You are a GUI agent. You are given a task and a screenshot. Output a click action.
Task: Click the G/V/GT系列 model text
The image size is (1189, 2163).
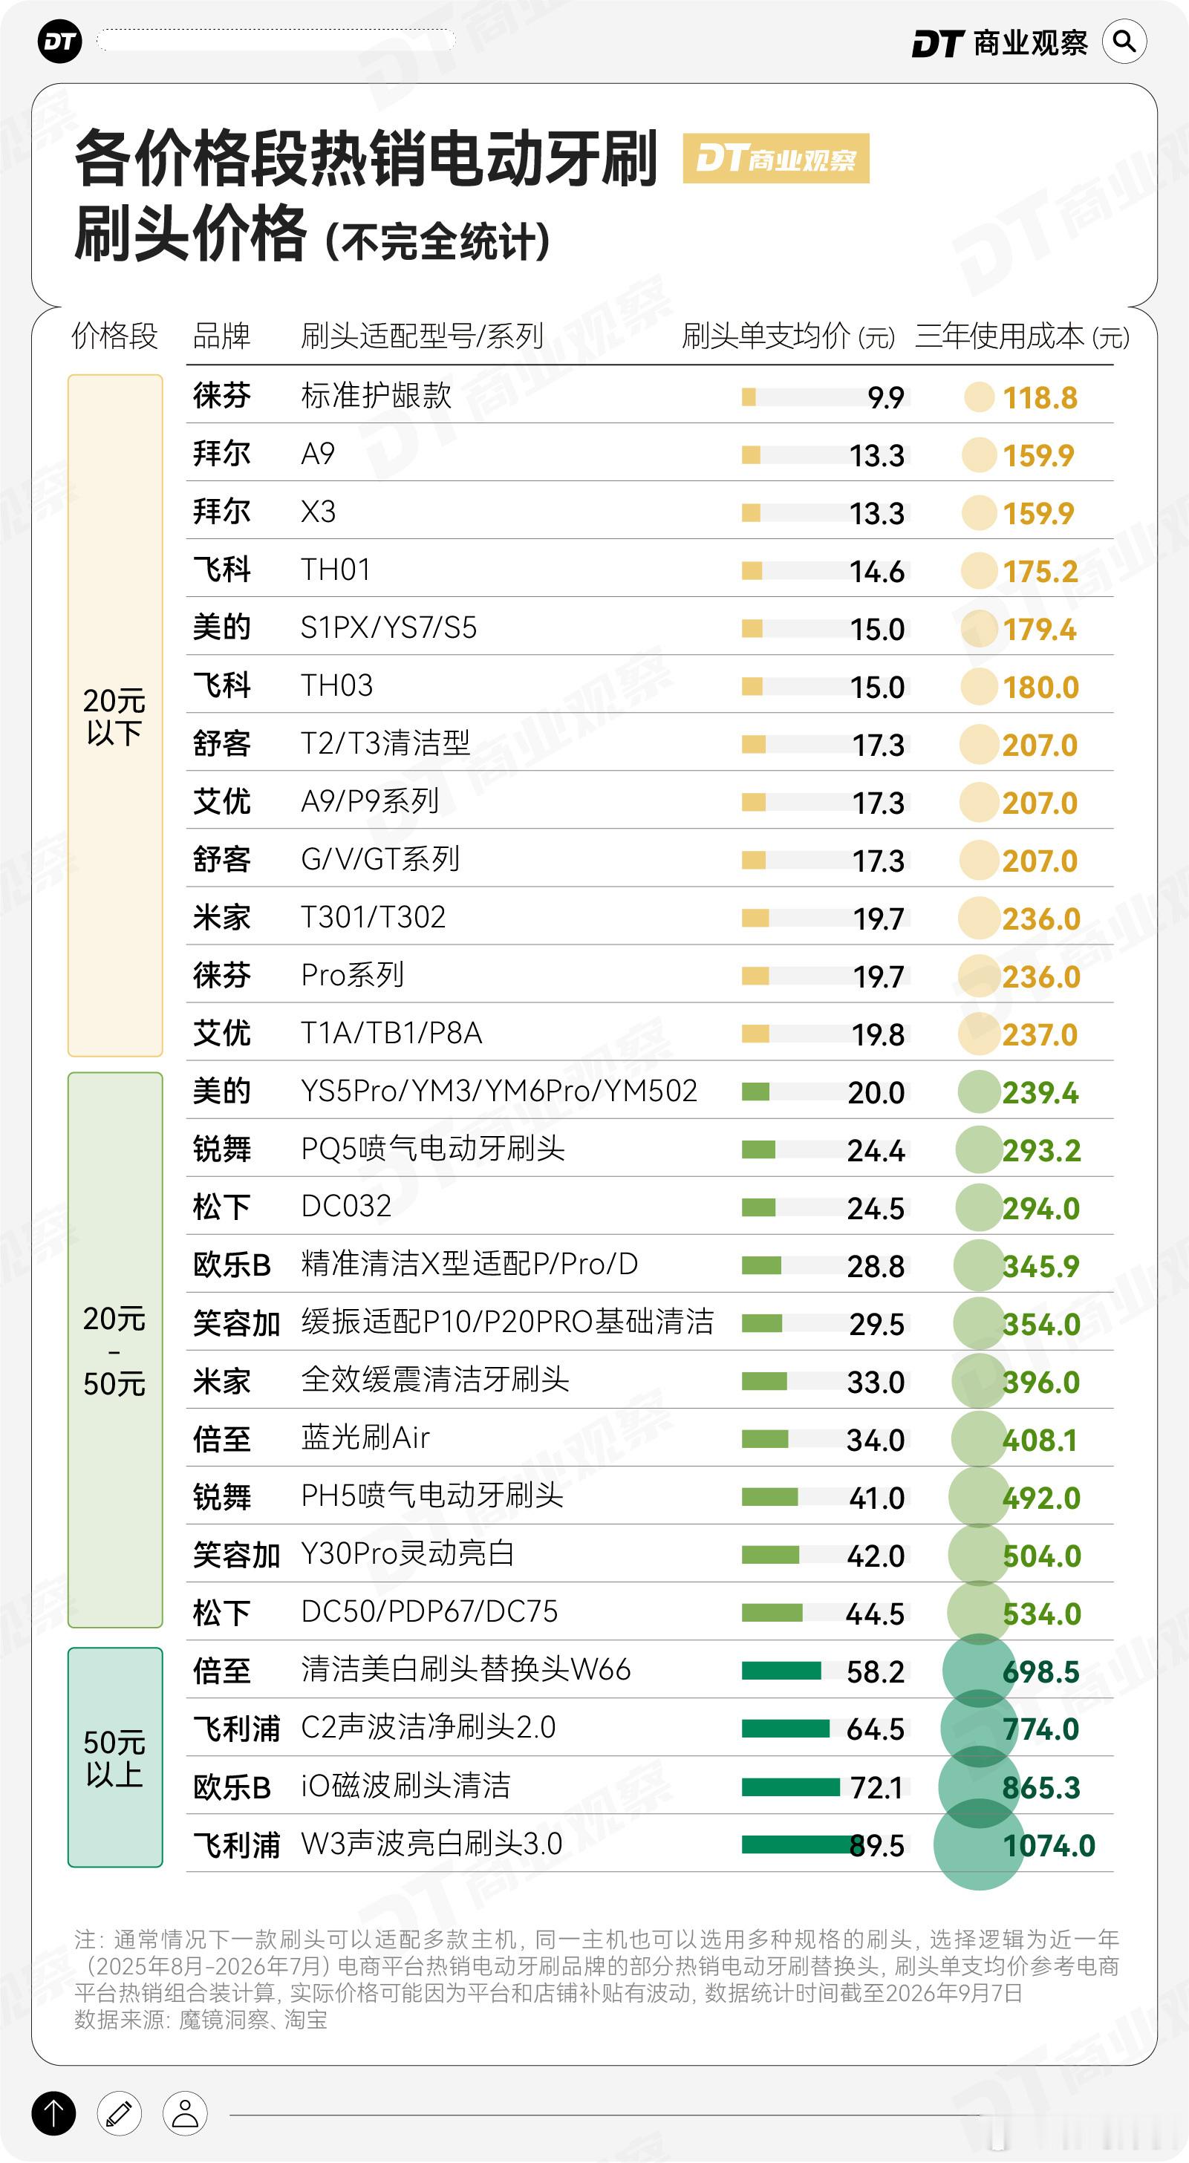point(380,859)
